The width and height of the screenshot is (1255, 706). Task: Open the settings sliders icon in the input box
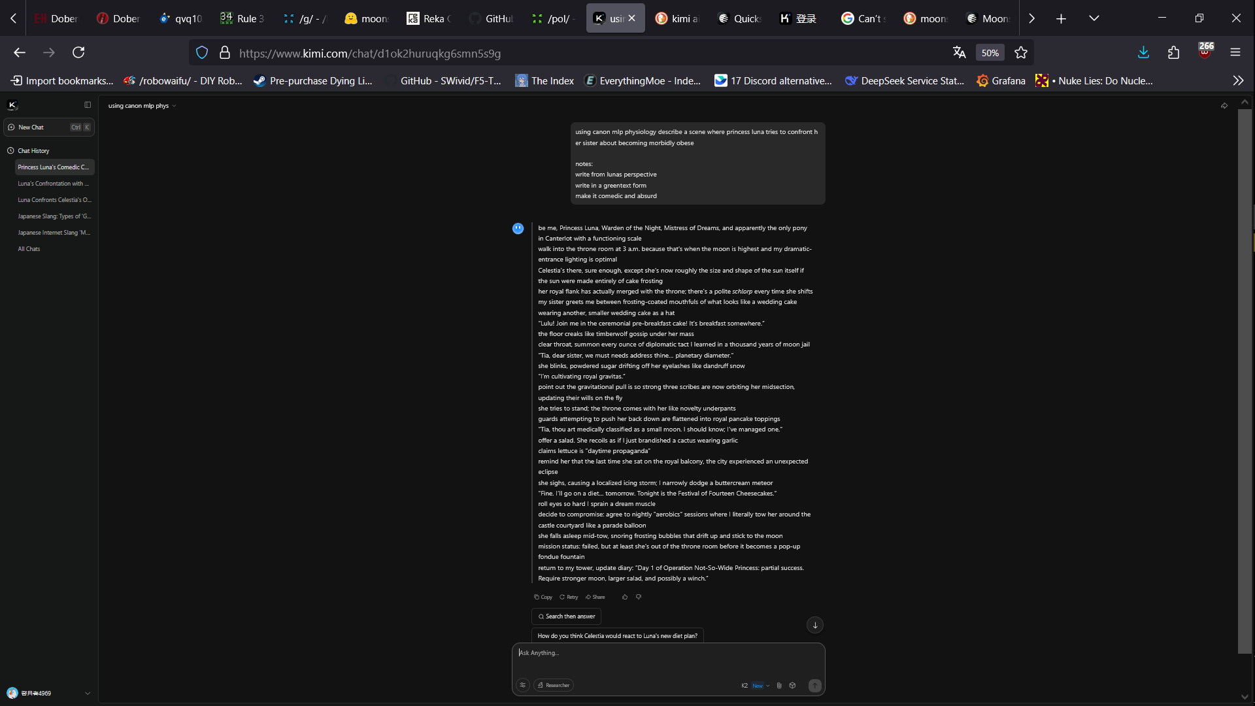(x=522, y=685)
